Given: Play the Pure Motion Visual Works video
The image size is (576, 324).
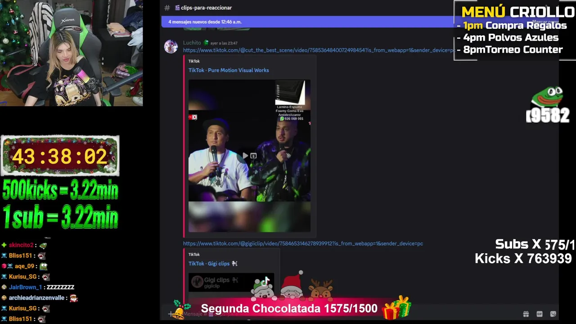Looking at the screenshot, I should pyautogui.click(x=245, y=156).
